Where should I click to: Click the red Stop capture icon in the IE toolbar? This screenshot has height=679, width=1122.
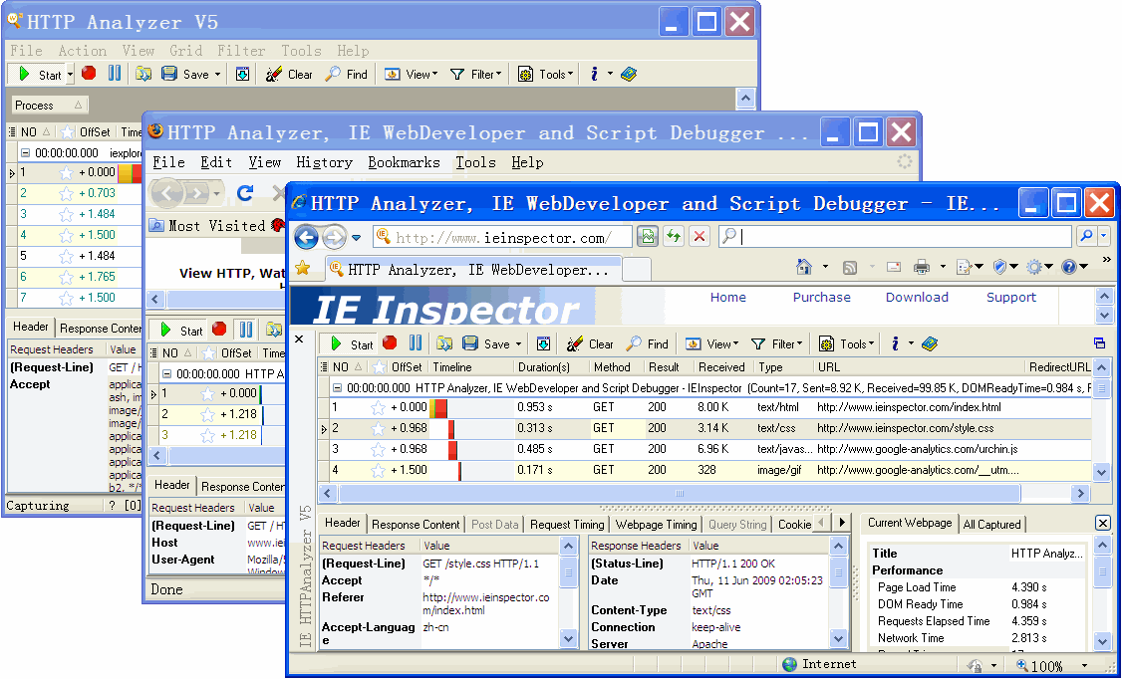click(390, 343)
